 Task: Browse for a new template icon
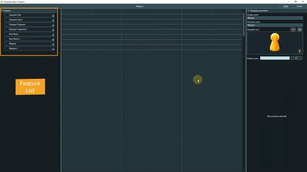pos(299,29)
